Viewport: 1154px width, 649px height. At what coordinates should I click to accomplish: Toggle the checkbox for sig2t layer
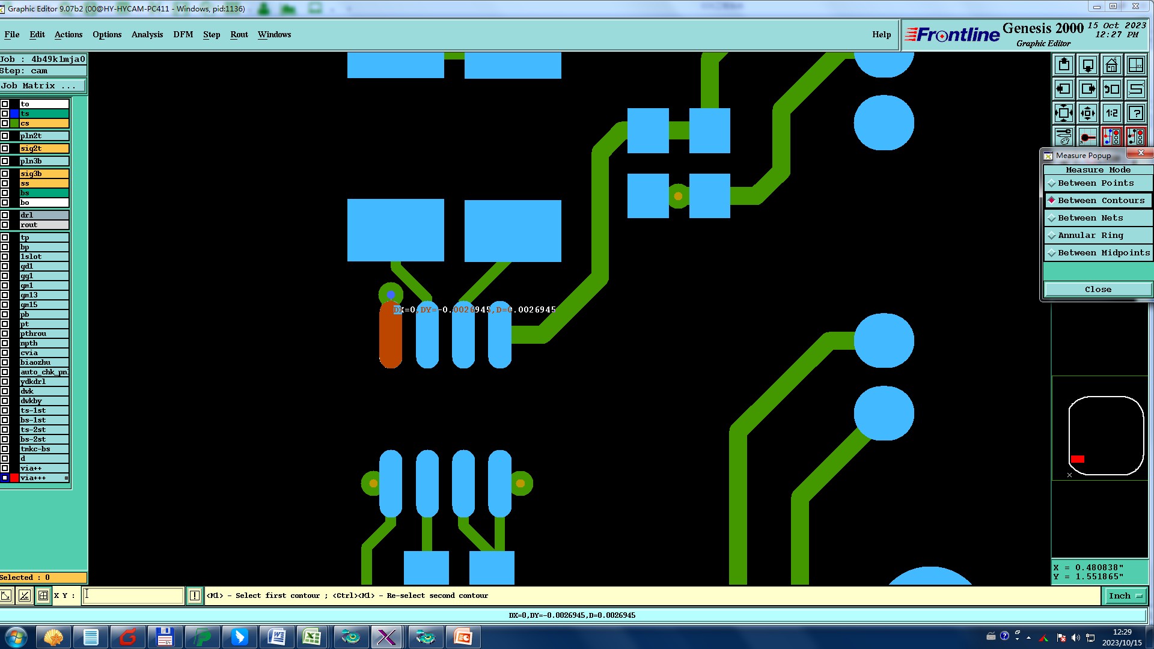pyautogui.click(x=5, y=148)
